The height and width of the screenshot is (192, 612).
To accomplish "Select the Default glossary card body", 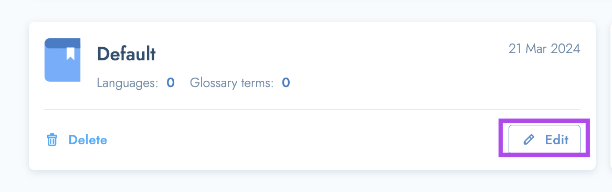I will [312, 96].
